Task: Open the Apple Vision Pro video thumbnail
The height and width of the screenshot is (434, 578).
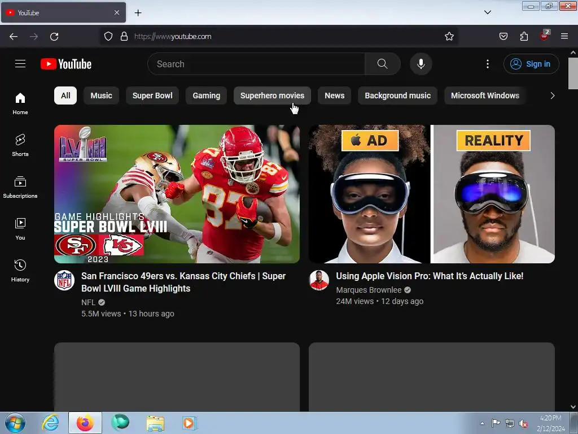Action: pyautogui.click(x=432, y=194)
